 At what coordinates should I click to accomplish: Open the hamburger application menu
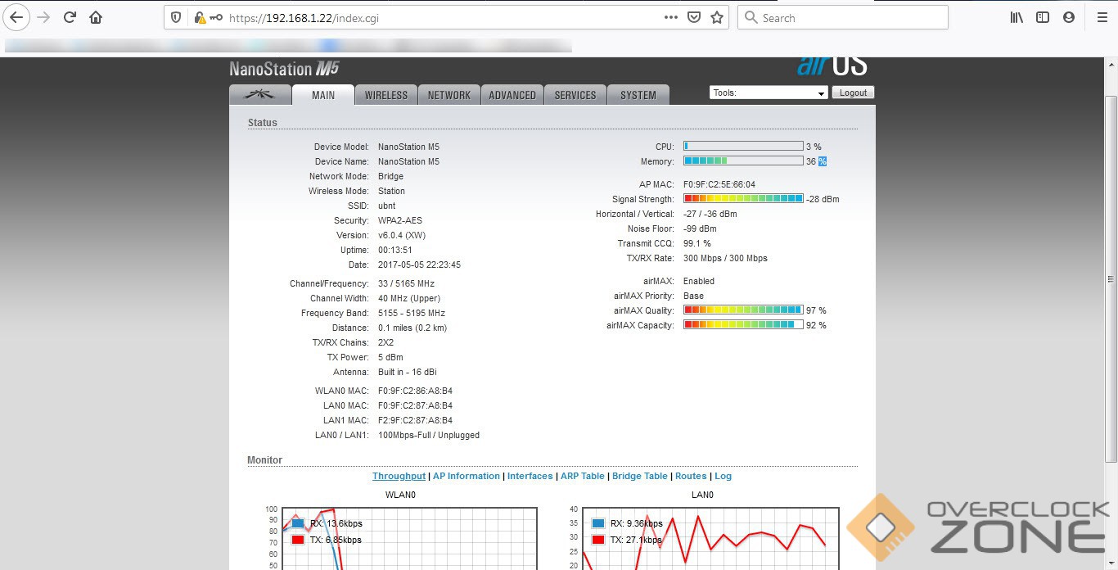(1102, 17)
